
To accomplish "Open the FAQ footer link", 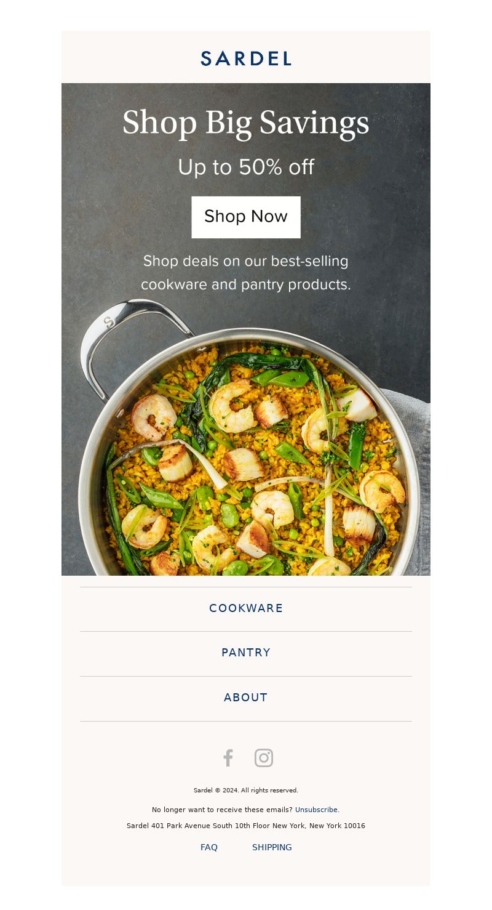I will pos(209,847).
